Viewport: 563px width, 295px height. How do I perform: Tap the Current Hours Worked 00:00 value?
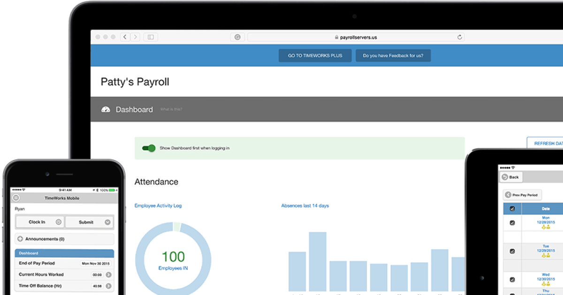pyautogui.click(x=98, y=275)
